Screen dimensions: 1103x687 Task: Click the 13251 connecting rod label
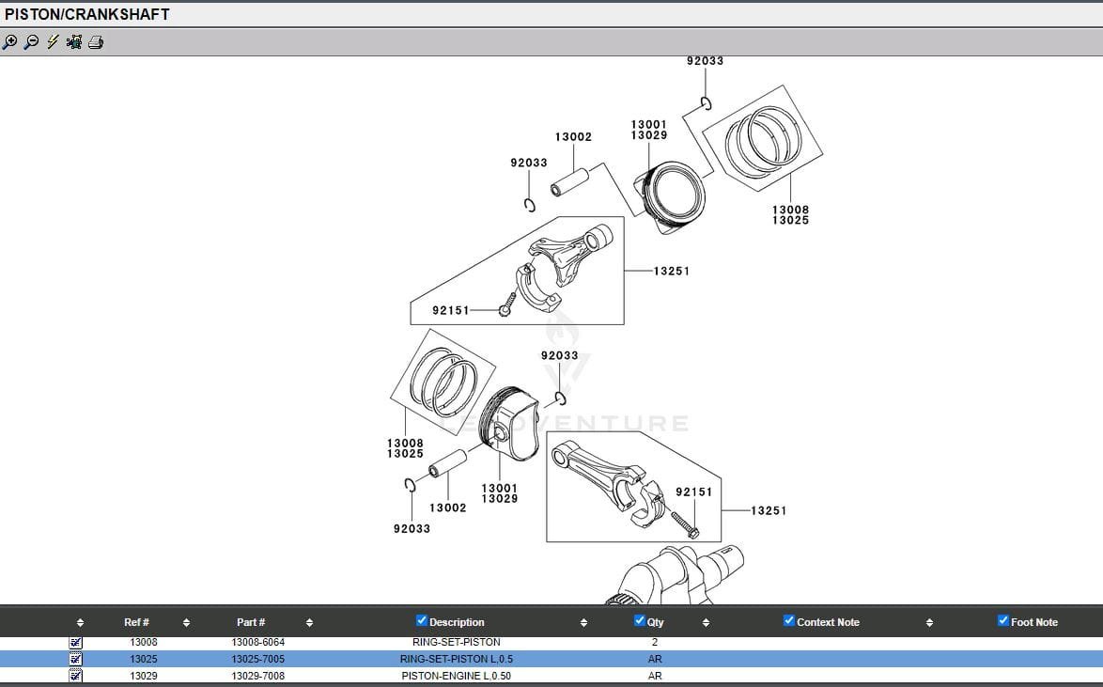pyautogui.click(x=671, y=271)
